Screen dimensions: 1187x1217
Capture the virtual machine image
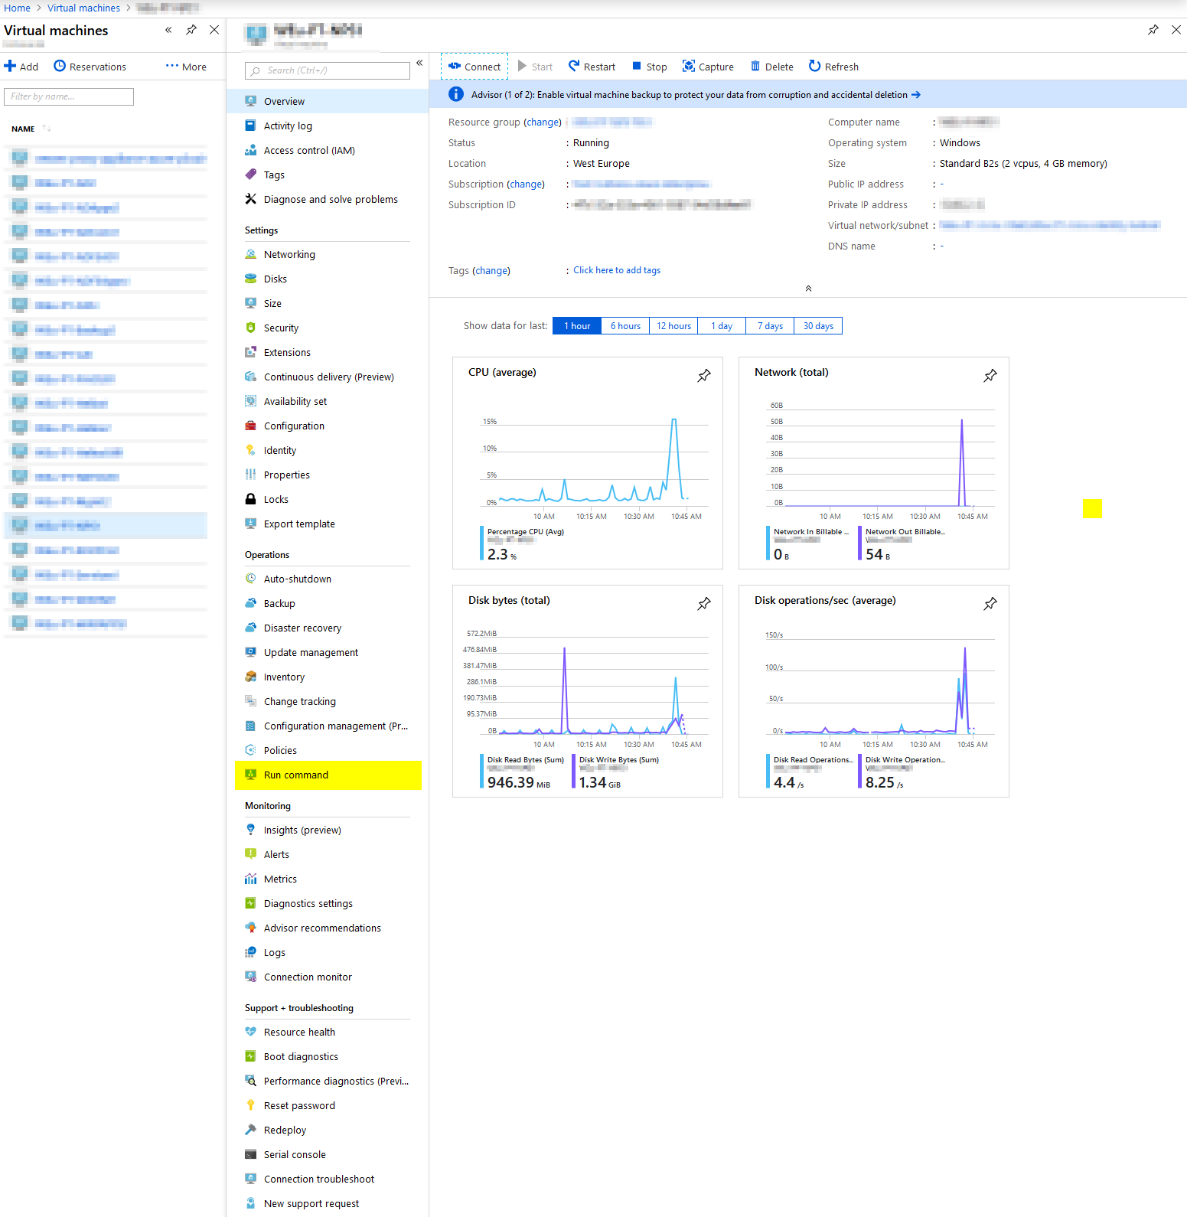click(708, 67)
